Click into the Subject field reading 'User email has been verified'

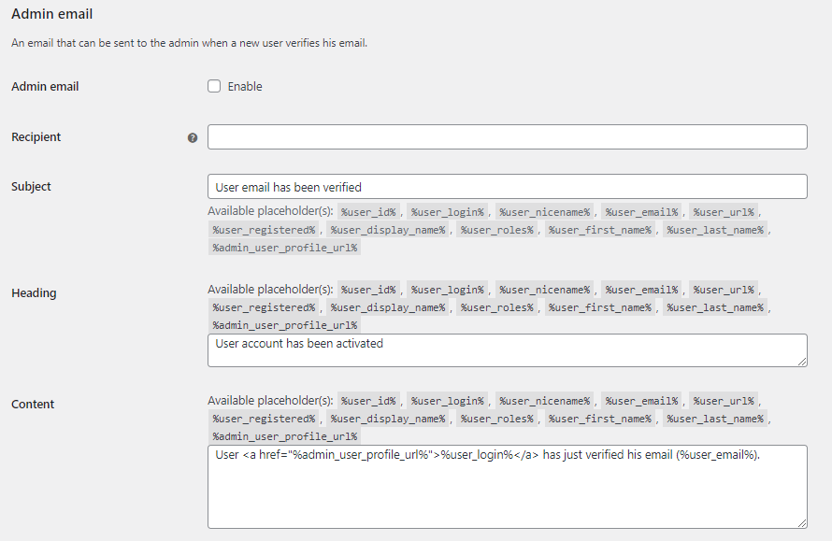point(508,187)
